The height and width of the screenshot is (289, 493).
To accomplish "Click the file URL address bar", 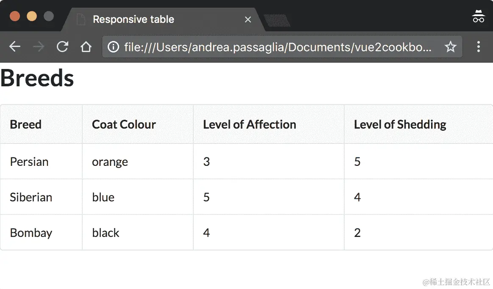I will tap(278, 47).
